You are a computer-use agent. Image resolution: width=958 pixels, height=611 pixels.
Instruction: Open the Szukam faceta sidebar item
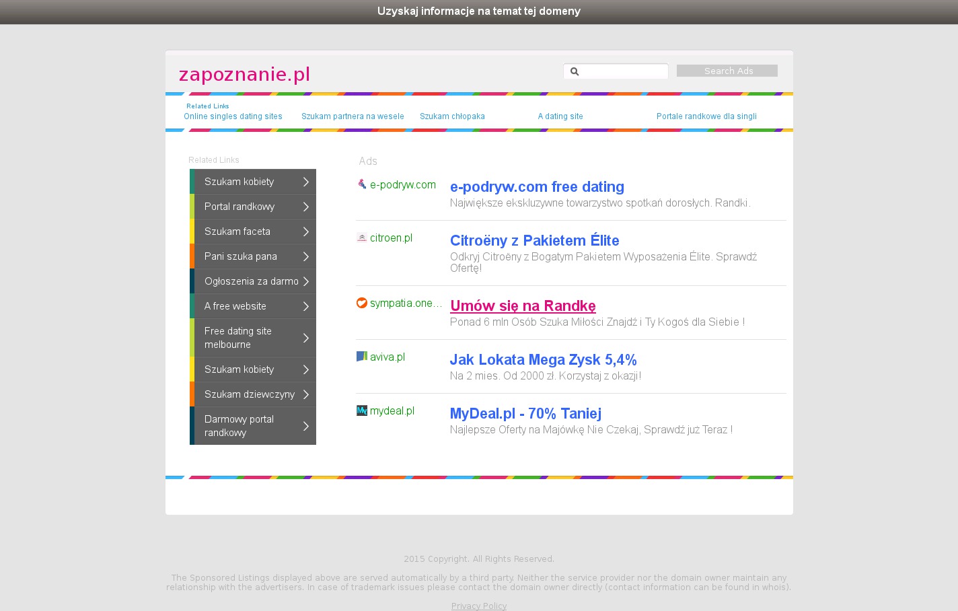237,231
